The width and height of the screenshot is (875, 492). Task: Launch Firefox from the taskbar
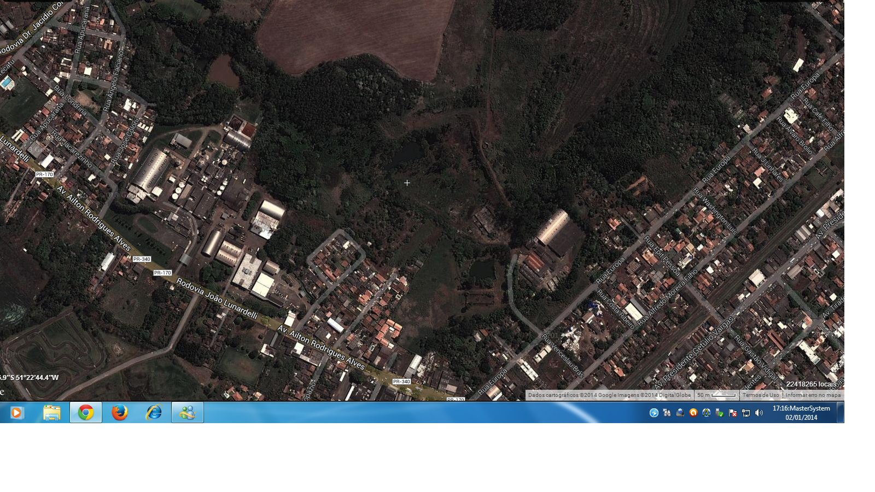click(x=120, y=413)
